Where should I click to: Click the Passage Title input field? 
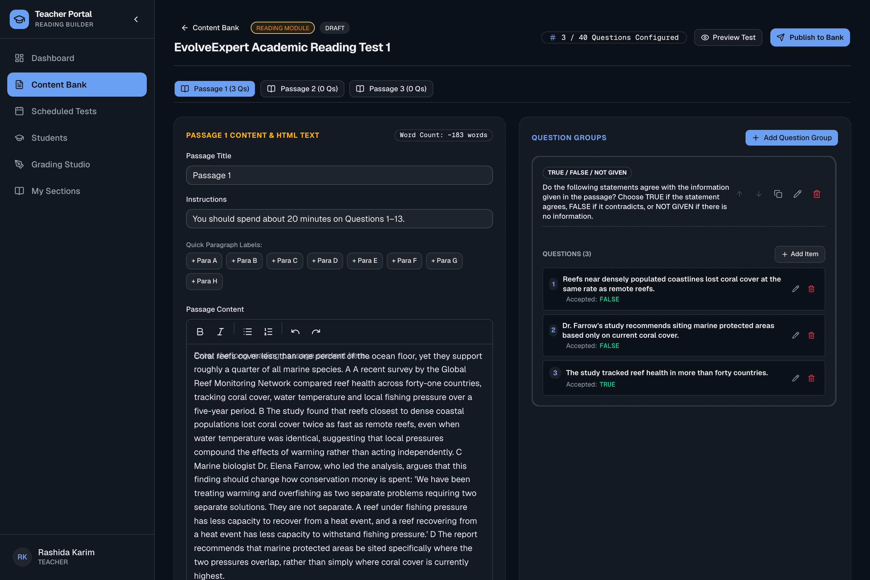pyautogui.click(x=339, y=175)
